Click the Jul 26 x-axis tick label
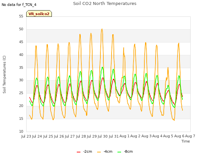The image size is (210, 158). [x=59, y=136]
